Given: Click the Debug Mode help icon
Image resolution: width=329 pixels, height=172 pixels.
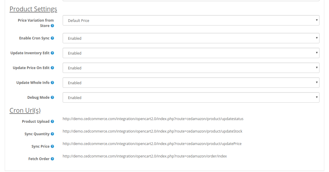Looking at the screenshot, I should pos(52,98).
